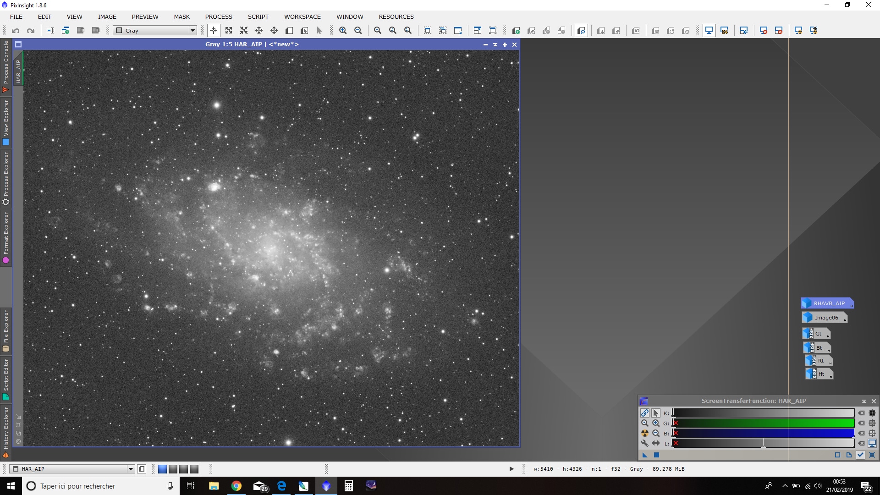Click the 24-bit STF LUT toolbar icon
Screen dimensions: 880x495
pyautogui.click(x=725, y=31)
